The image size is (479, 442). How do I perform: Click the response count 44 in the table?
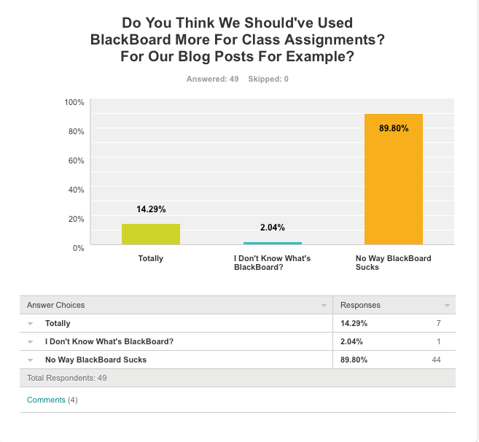coord(436,360)
